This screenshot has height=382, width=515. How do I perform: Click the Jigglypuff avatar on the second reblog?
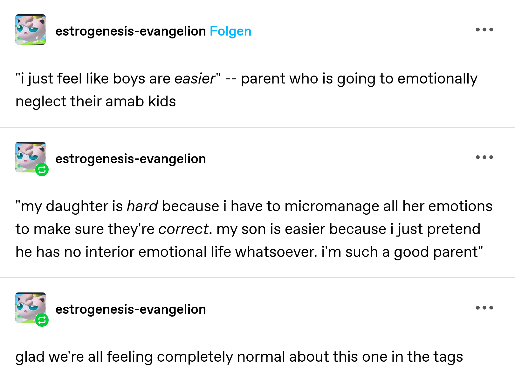pos(31,157)
